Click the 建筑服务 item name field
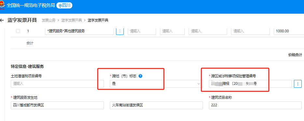 pos(79,31)
